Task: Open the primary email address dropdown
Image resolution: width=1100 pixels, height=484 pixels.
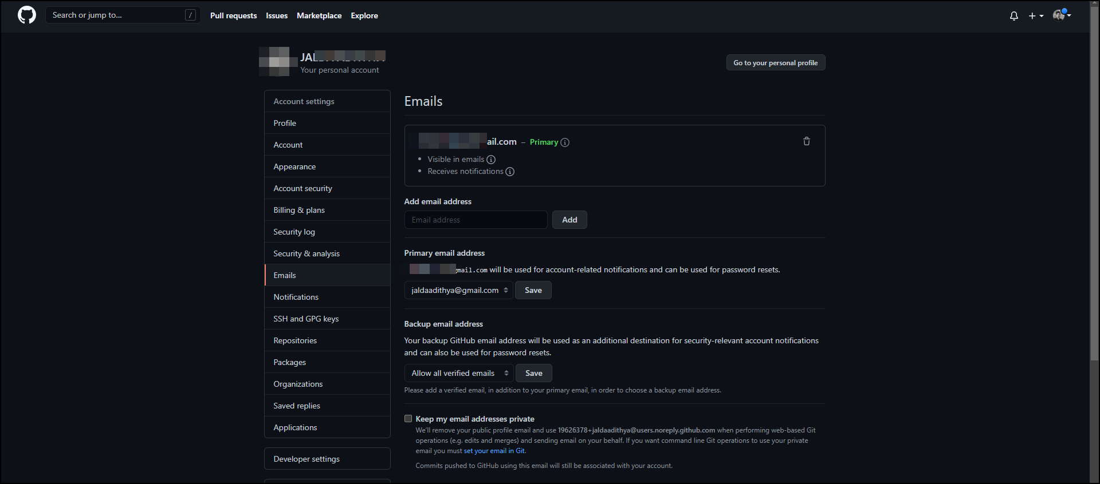Action: (x=459, y=291)
